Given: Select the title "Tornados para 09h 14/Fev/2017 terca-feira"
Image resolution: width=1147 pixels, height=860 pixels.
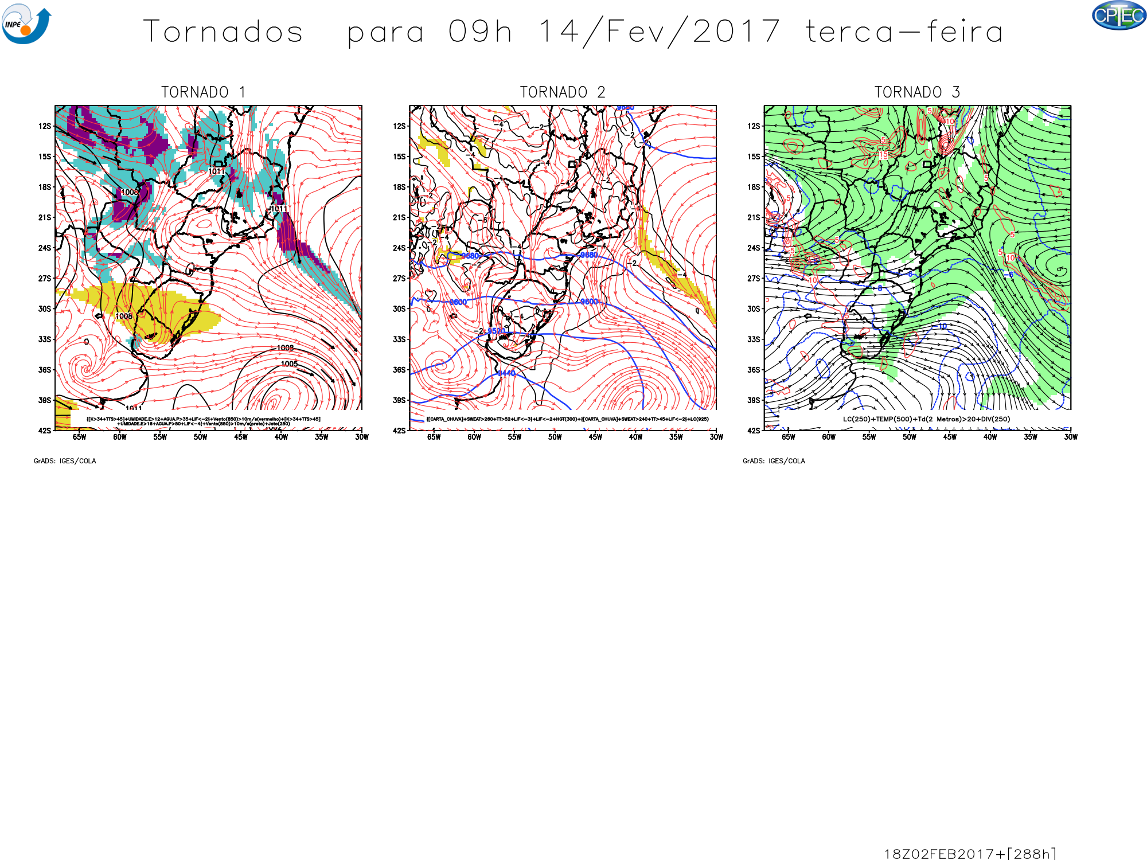Looking at the screenshot, I should [x=573, y=32].
